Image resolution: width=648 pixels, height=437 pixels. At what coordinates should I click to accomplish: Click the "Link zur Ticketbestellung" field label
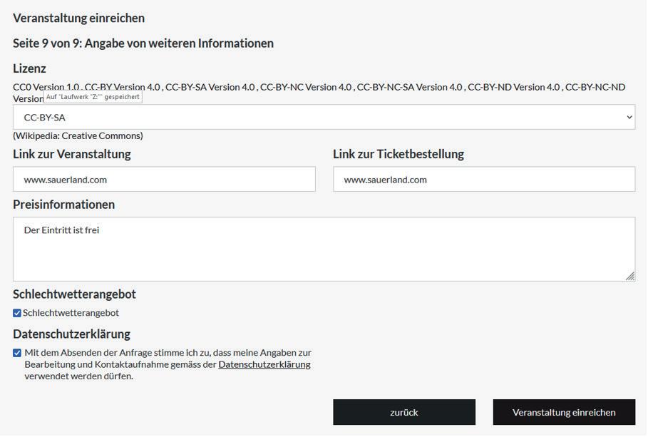(398, 154)
